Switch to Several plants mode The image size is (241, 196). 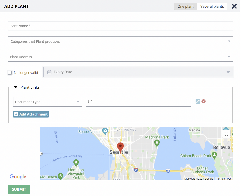(212, 6)
